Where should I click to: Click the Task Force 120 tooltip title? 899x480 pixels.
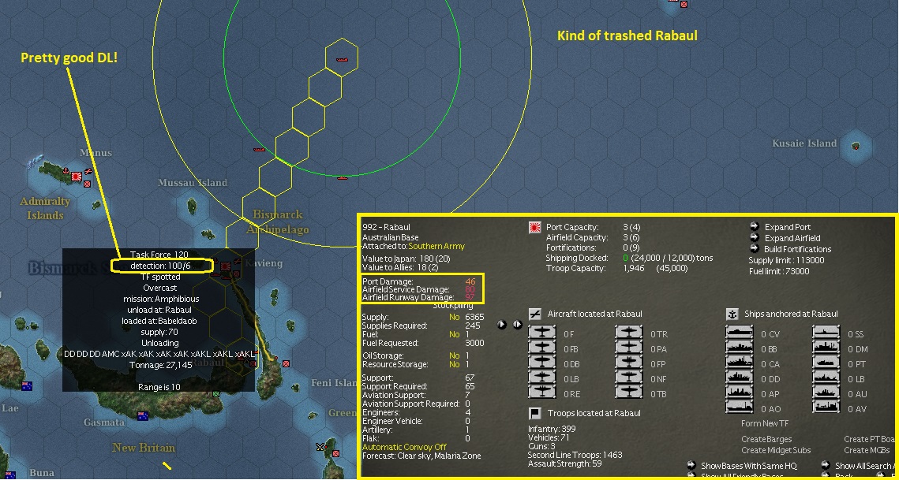point(159,255)
